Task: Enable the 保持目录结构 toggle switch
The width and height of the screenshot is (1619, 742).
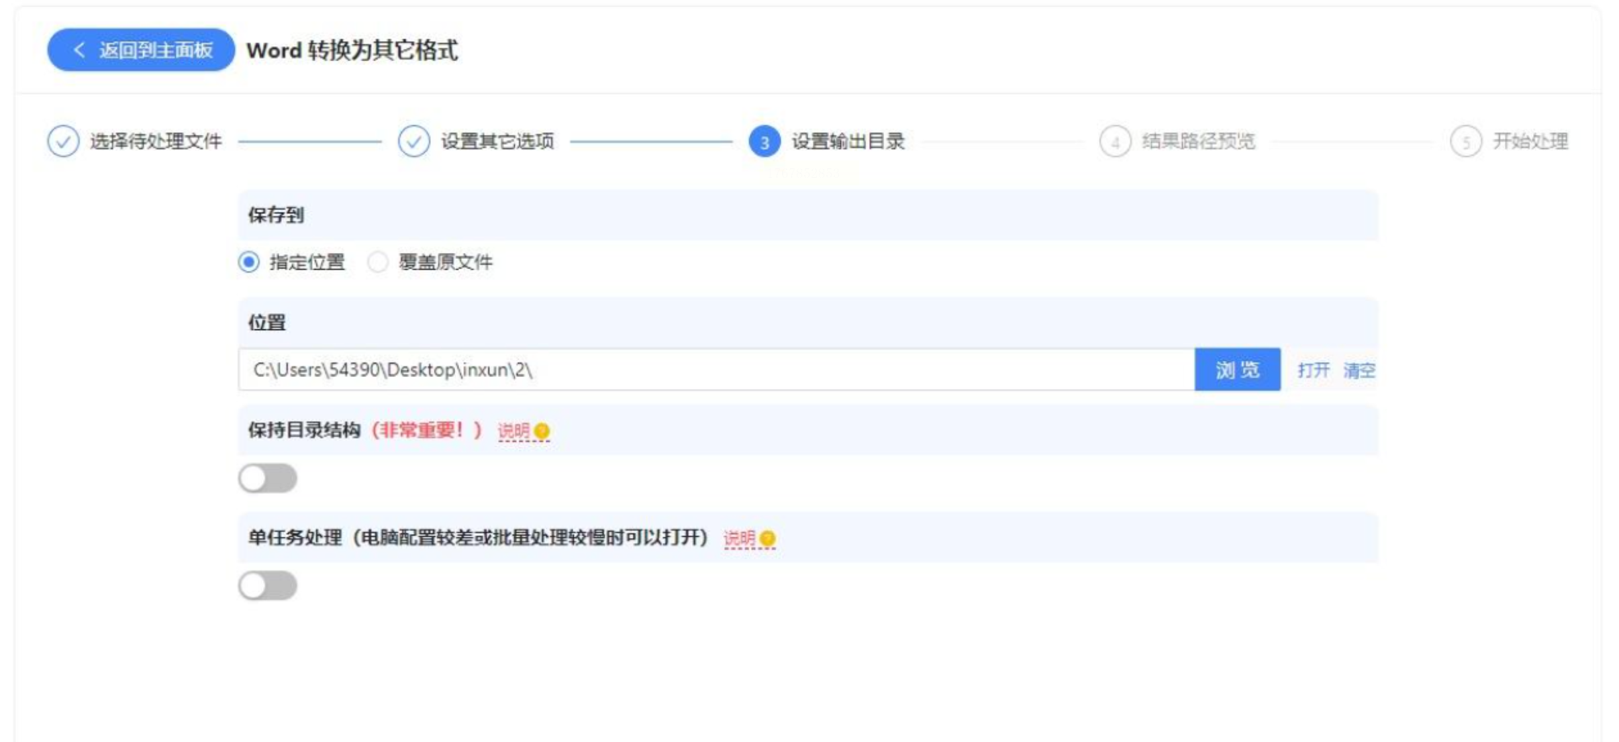Action: pyautogui.click(x=268, y=478)
